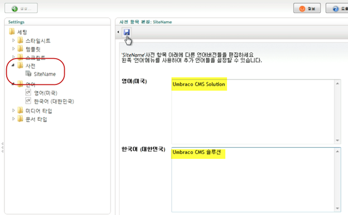348x215 pixels.
Task: Click the down arrow of the 한국어 scrollbar
Action: point(337,208)
